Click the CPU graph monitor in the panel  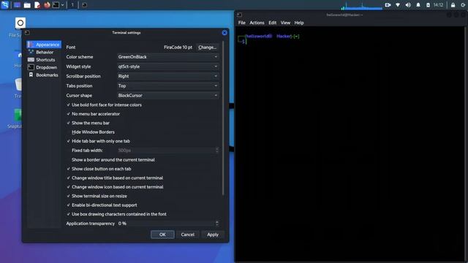[362, 6]
